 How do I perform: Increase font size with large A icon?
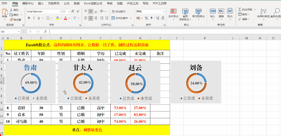coord(73,12)
